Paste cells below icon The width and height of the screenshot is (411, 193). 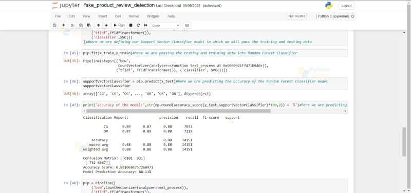(x=89, y=25)
